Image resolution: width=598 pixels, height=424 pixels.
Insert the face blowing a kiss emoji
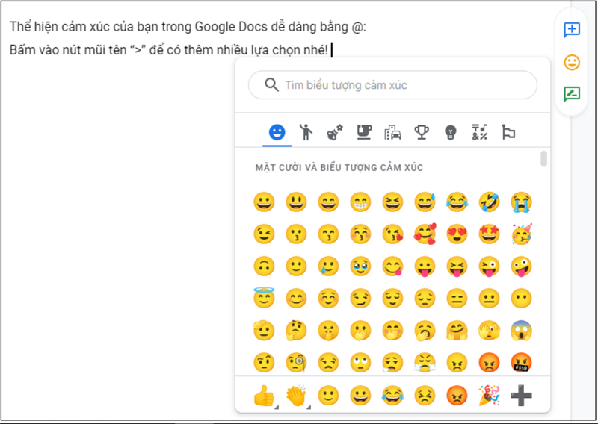click(392, 234)
